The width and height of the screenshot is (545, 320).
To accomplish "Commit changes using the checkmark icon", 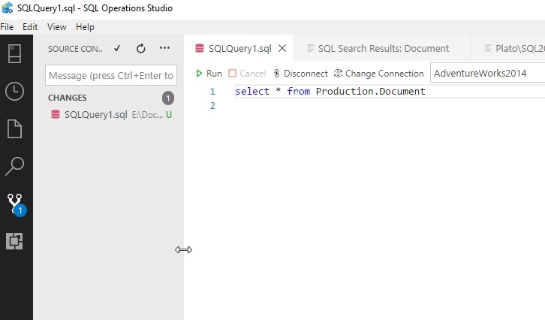I will [117, 49].
